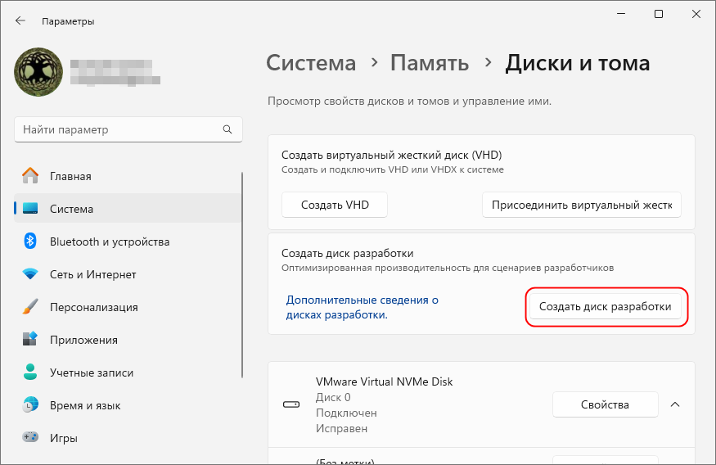Click the Bluetooth icon in sidebar
716x465 pixels.
coord(30,242)
